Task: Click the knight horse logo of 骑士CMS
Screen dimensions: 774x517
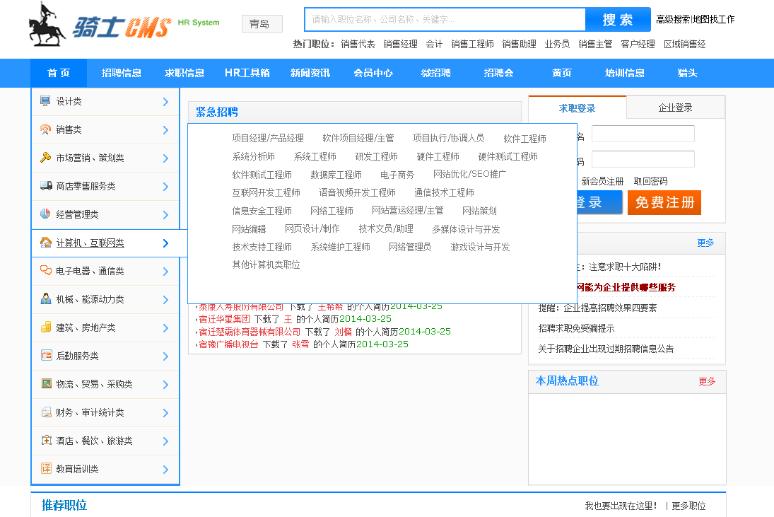Action: [42, 25]
